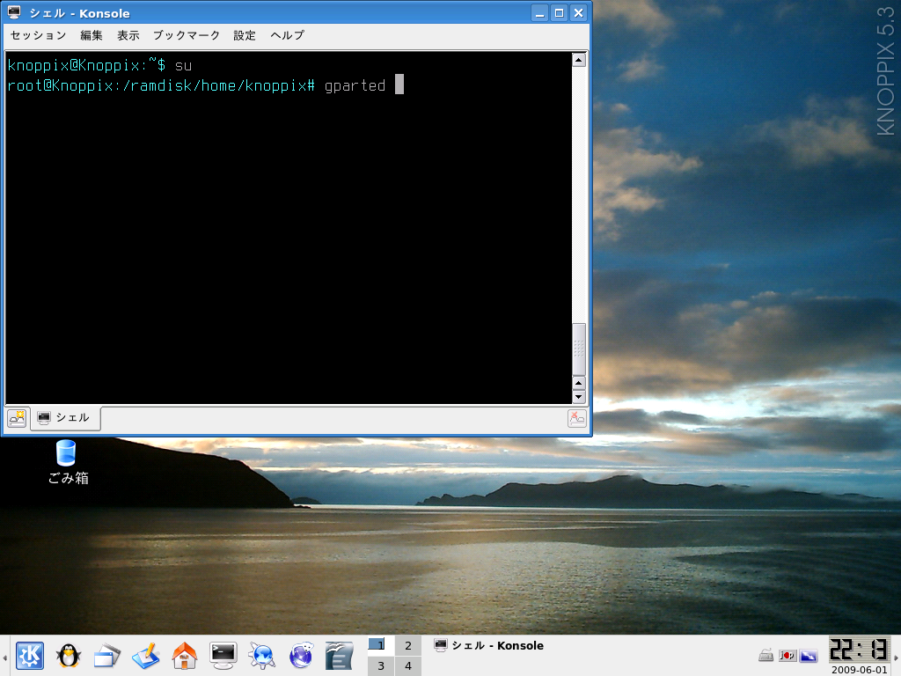Launch the pencil and notepad app in the panel
Viewport: 901px width, 676px height.
pos(145,656)
